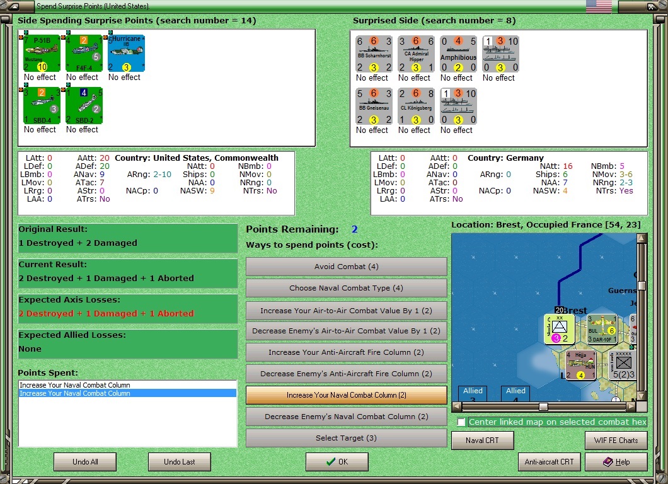668x484 pixels.
Task: Click the Undo All button
Action: click(85, 462)
